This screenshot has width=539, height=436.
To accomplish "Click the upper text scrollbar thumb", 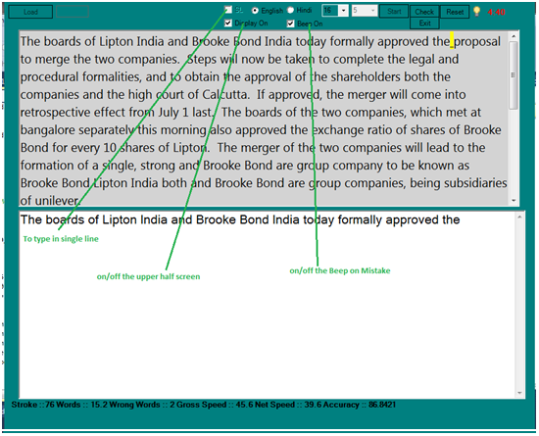I will (x=514, y=75).
